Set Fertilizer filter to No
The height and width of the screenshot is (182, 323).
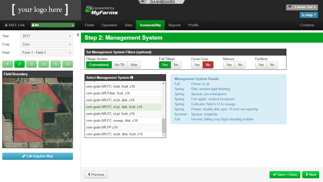pyautogui.click(x=272, y=65)
